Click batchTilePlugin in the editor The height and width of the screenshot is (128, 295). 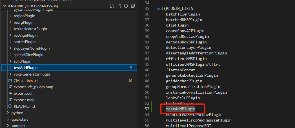pos(183,14)
